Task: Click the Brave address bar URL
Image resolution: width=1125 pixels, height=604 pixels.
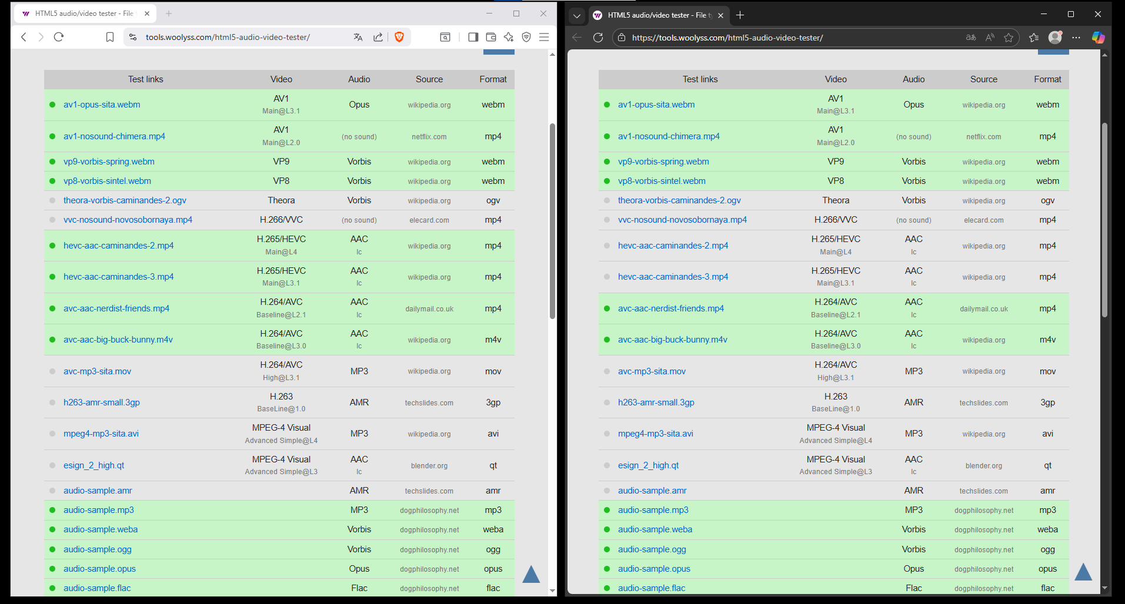Action: point(228,37)
